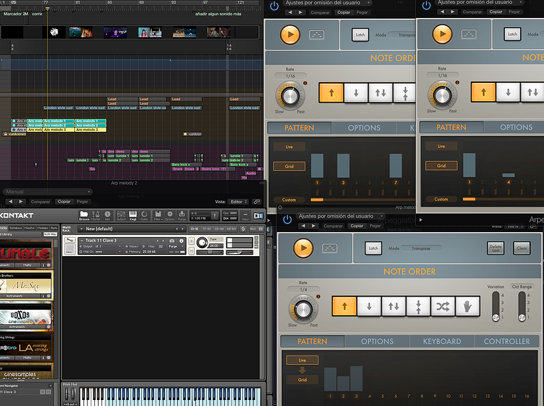Open the KEYBOARD tab
The image size is (544, 406).
point(442,342)
